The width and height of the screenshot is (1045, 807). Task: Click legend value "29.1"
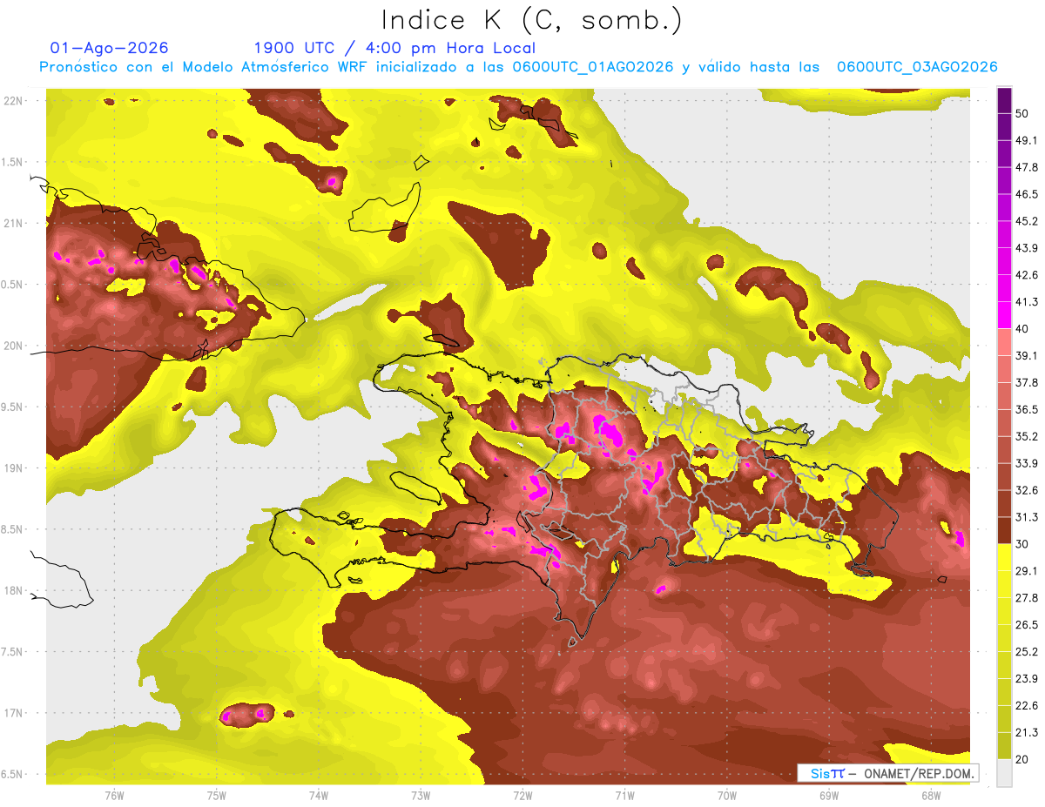pyautogui.click(x=1026, y=571)
